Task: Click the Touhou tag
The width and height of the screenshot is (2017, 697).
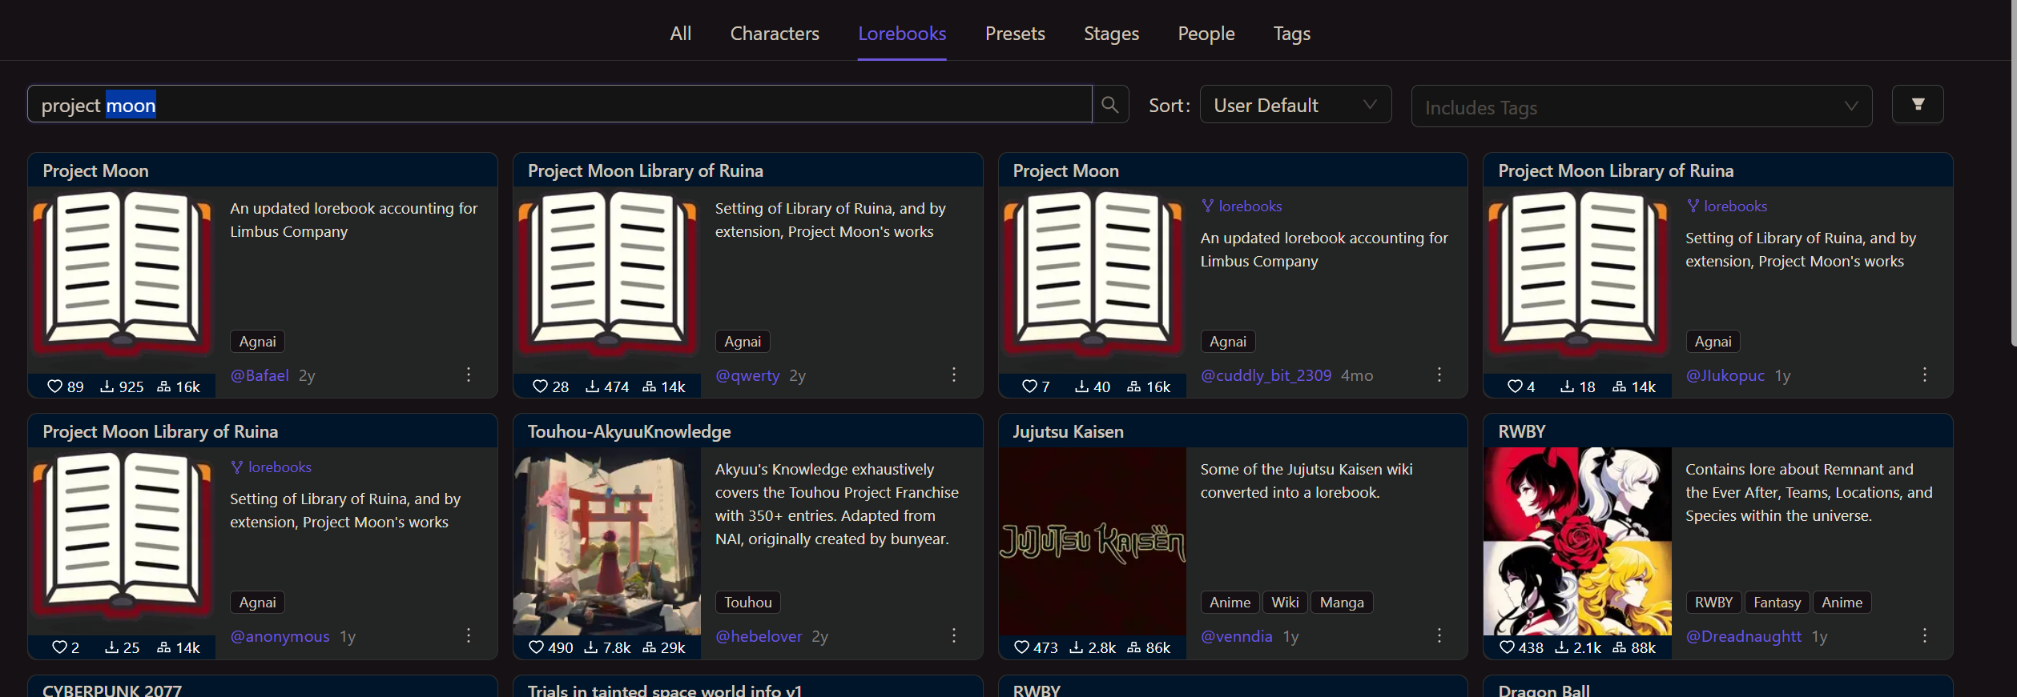Action: (x=748, y=603)
